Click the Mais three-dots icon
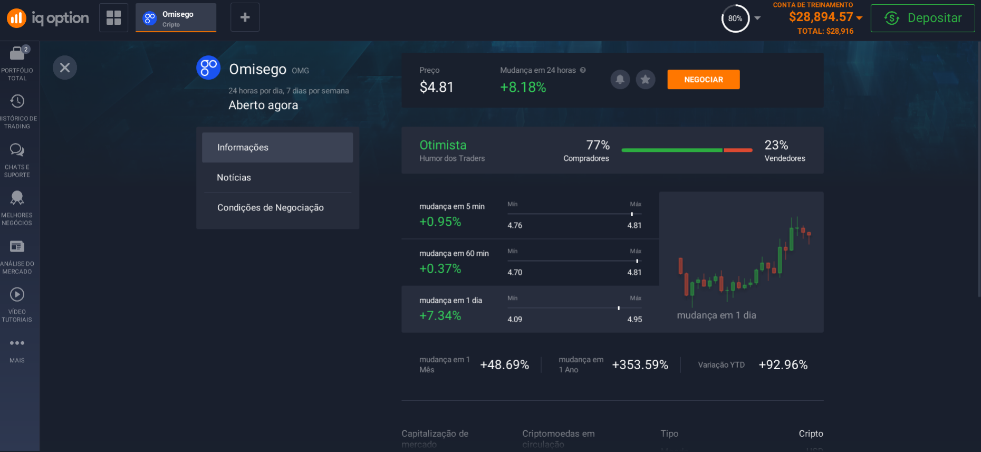981x452 pixels. click(17, 343)
